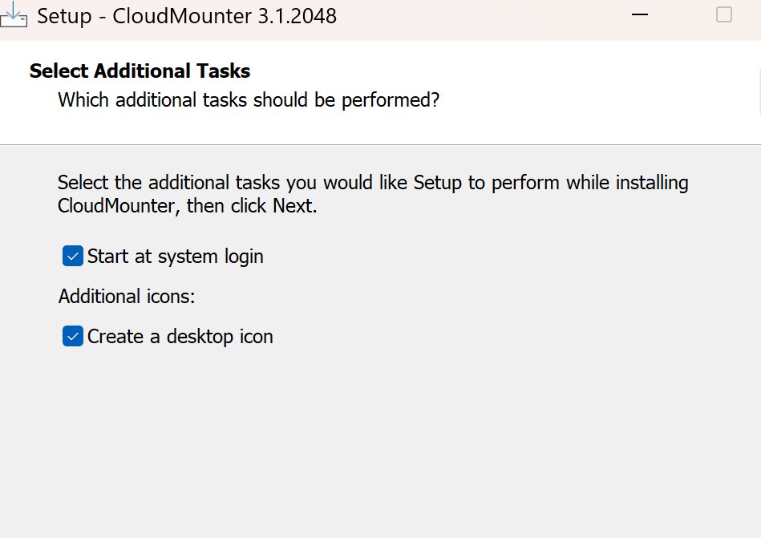
Task: Click the "Start at system login" label text
Action: click(175, 257)
